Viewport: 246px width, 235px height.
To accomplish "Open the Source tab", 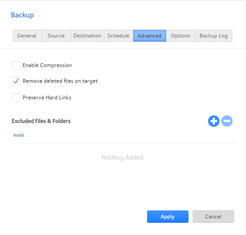I will click(56, 36).
